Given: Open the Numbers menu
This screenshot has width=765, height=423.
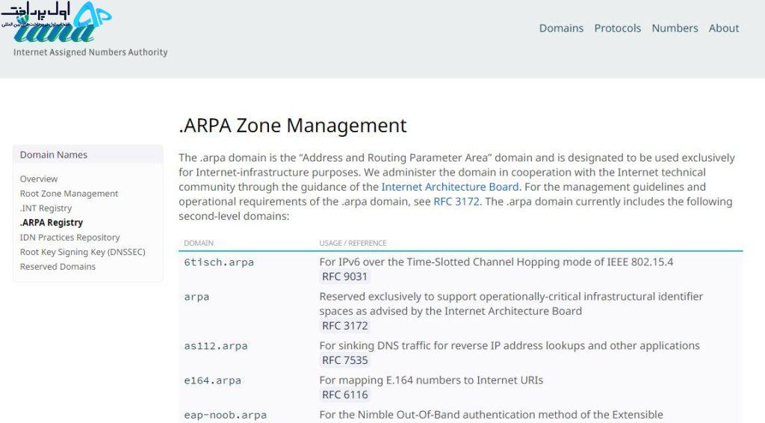Looking at the screenshot, I should click(x=675, y=28).
